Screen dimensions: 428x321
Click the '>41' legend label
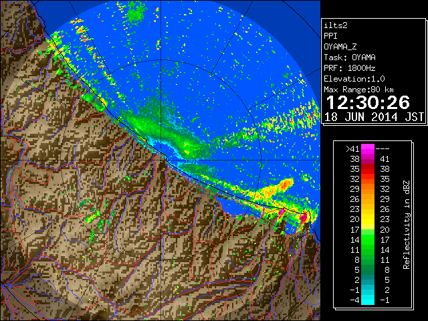point(352,149)
